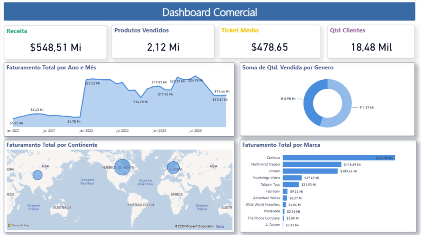Viewport: 421px width, 235px height.
Task: Click the África map label
Action: (x=176, y=194)
